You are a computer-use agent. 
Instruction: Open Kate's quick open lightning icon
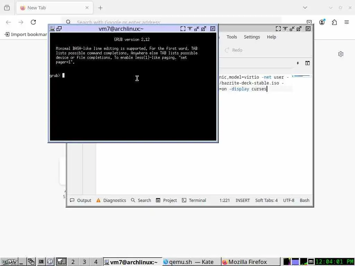[298, 63]
